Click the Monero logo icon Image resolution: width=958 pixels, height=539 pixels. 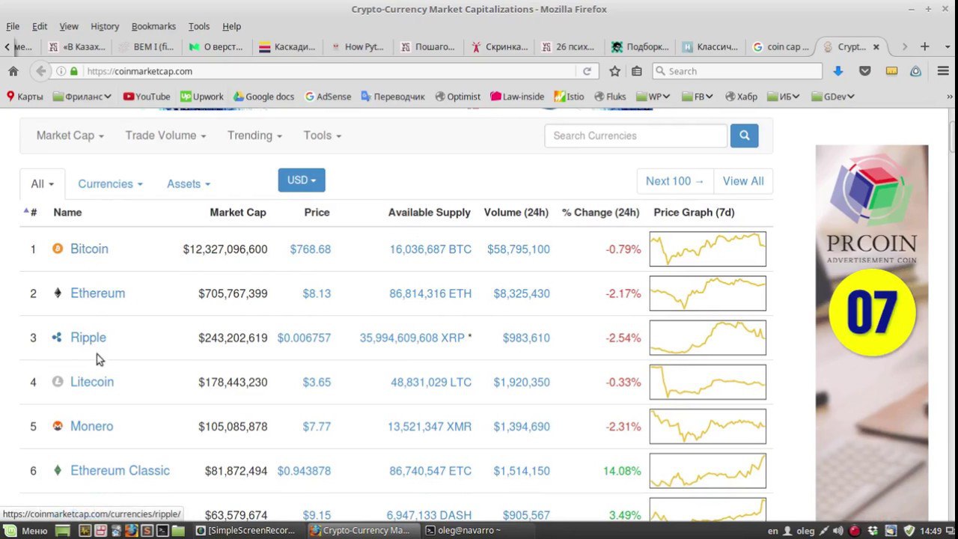58,426
